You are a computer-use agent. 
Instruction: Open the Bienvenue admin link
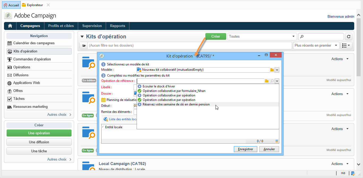point(341,16)
